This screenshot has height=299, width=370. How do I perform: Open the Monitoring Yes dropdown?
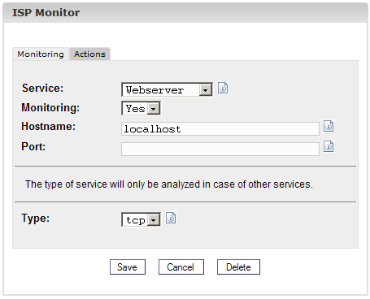[x=141, y=108]
